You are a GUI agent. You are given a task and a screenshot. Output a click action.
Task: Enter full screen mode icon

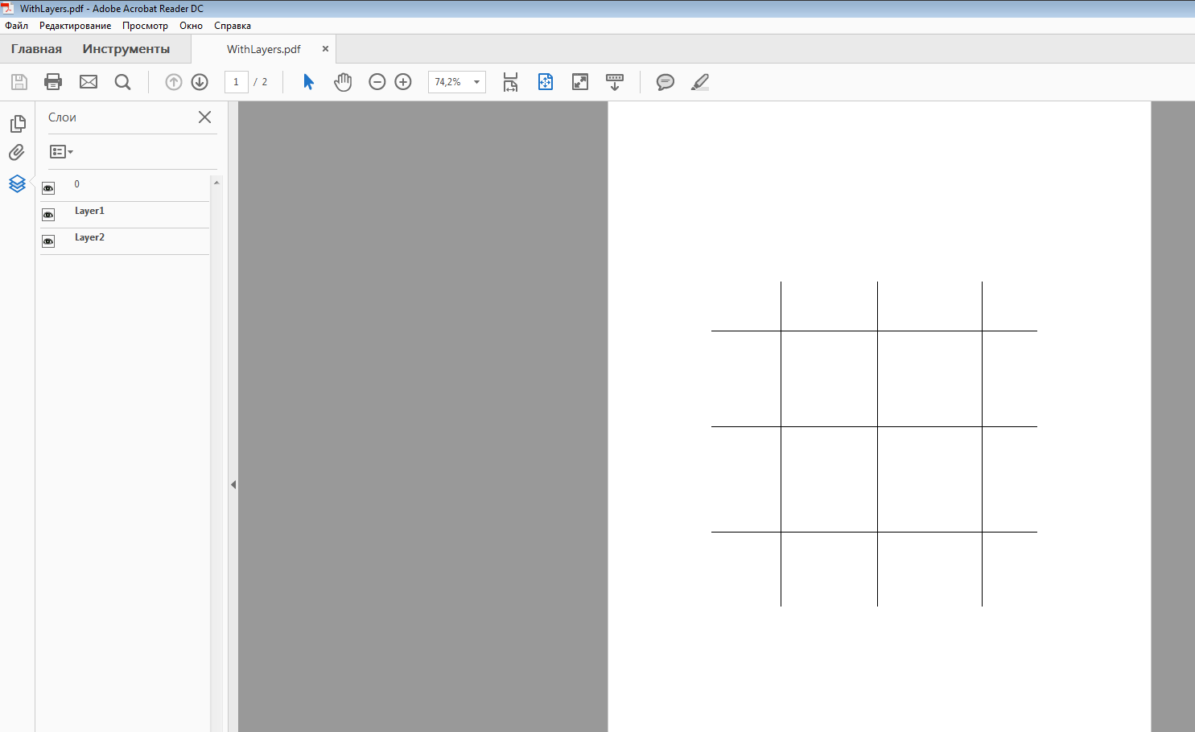click(x=580, y=82)
